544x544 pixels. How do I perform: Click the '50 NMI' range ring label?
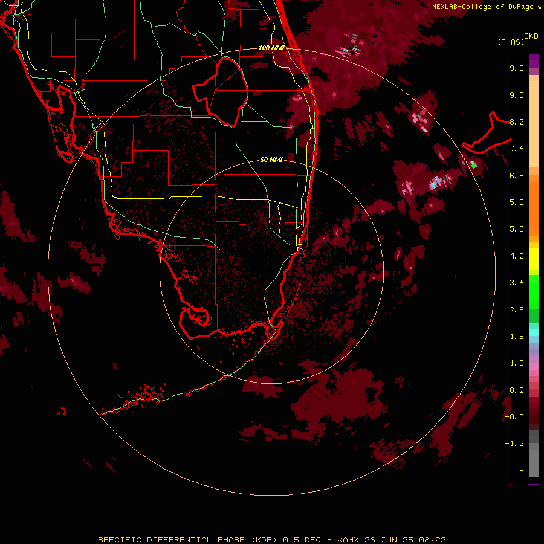(x=271, y=160)
